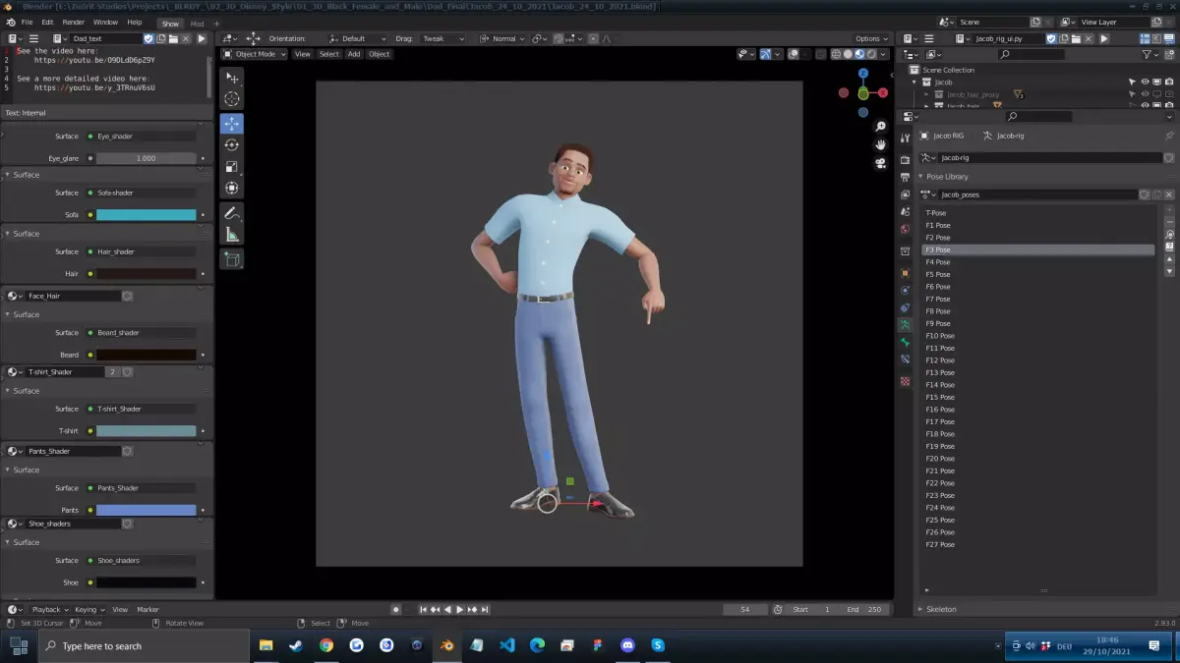Open the Window menu

coord(105,22)
